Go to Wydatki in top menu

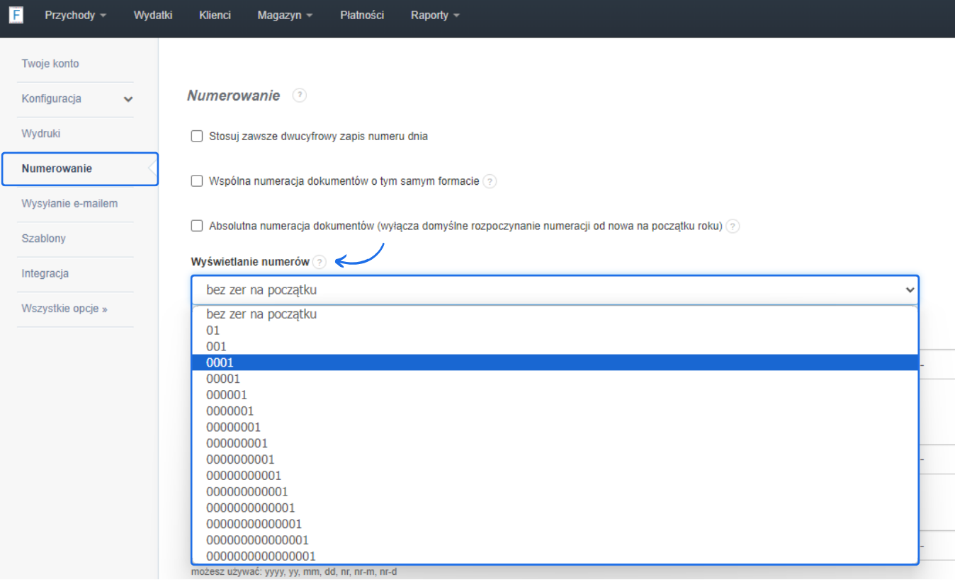153,15
